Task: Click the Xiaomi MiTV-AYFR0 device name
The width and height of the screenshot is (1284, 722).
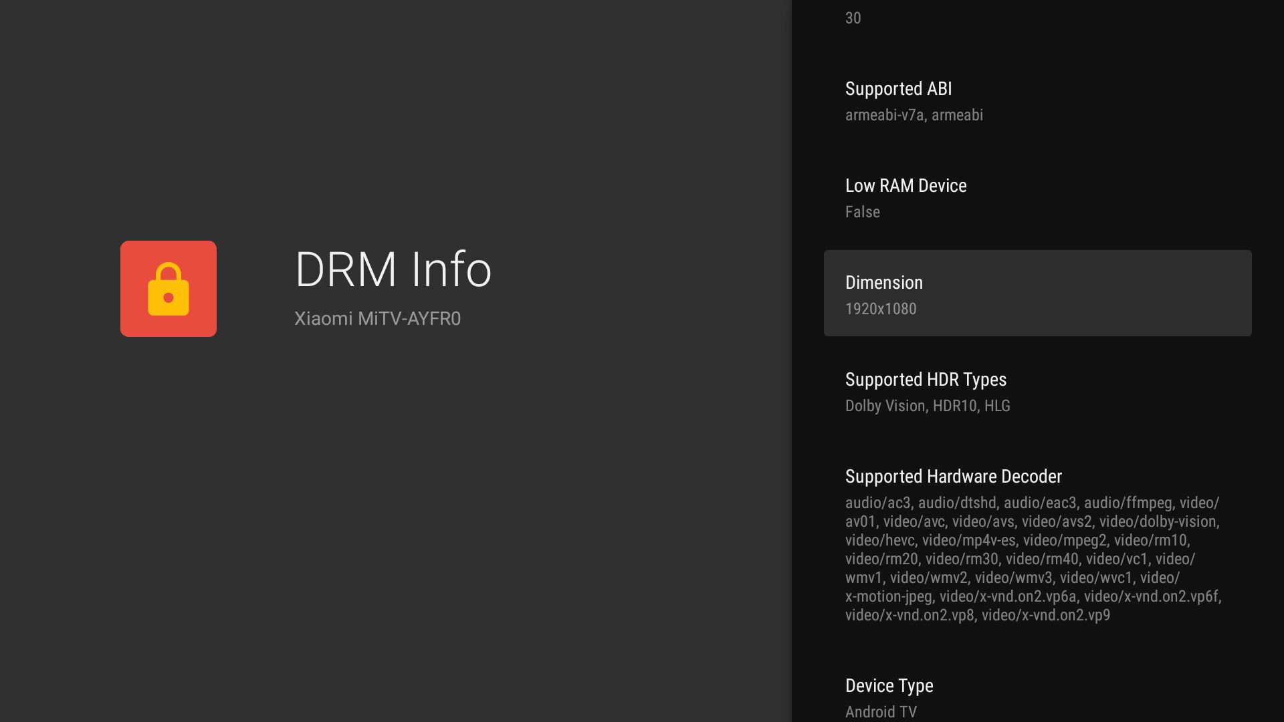Action: (377, 318)
